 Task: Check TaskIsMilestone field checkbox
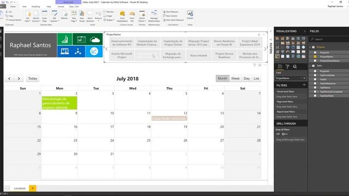[315, 83]
